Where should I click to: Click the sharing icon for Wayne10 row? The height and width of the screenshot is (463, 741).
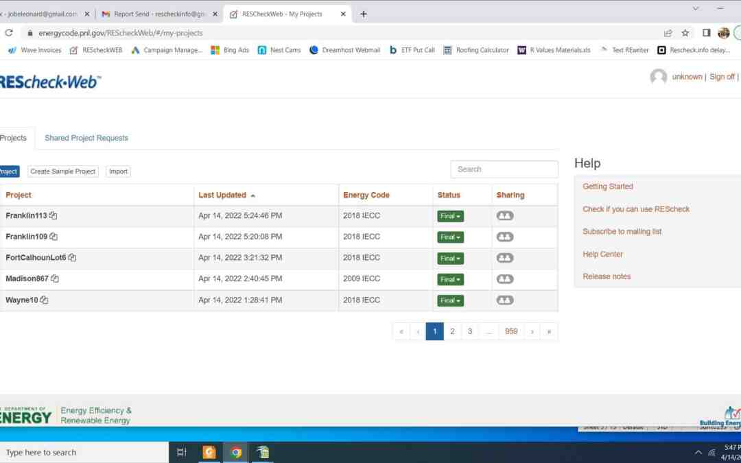tap(505, 300)
